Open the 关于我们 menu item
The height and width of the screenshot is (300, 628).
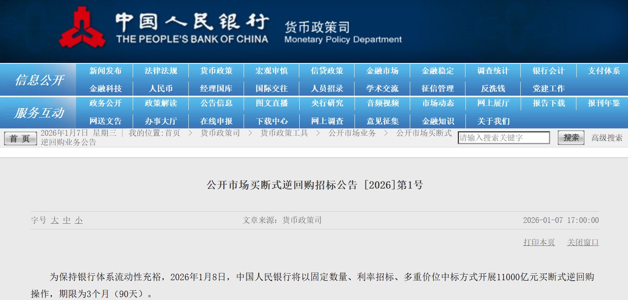pos(493,121)
